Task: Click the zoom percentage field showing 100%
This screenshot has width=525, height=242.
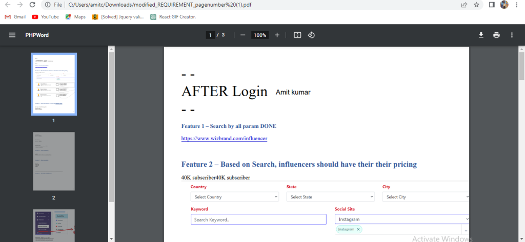Action: [x=260, y=35]
